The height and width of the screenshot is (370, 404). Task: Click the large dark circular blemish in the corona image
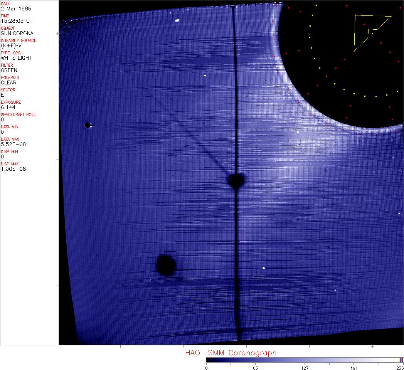(166, 265)
